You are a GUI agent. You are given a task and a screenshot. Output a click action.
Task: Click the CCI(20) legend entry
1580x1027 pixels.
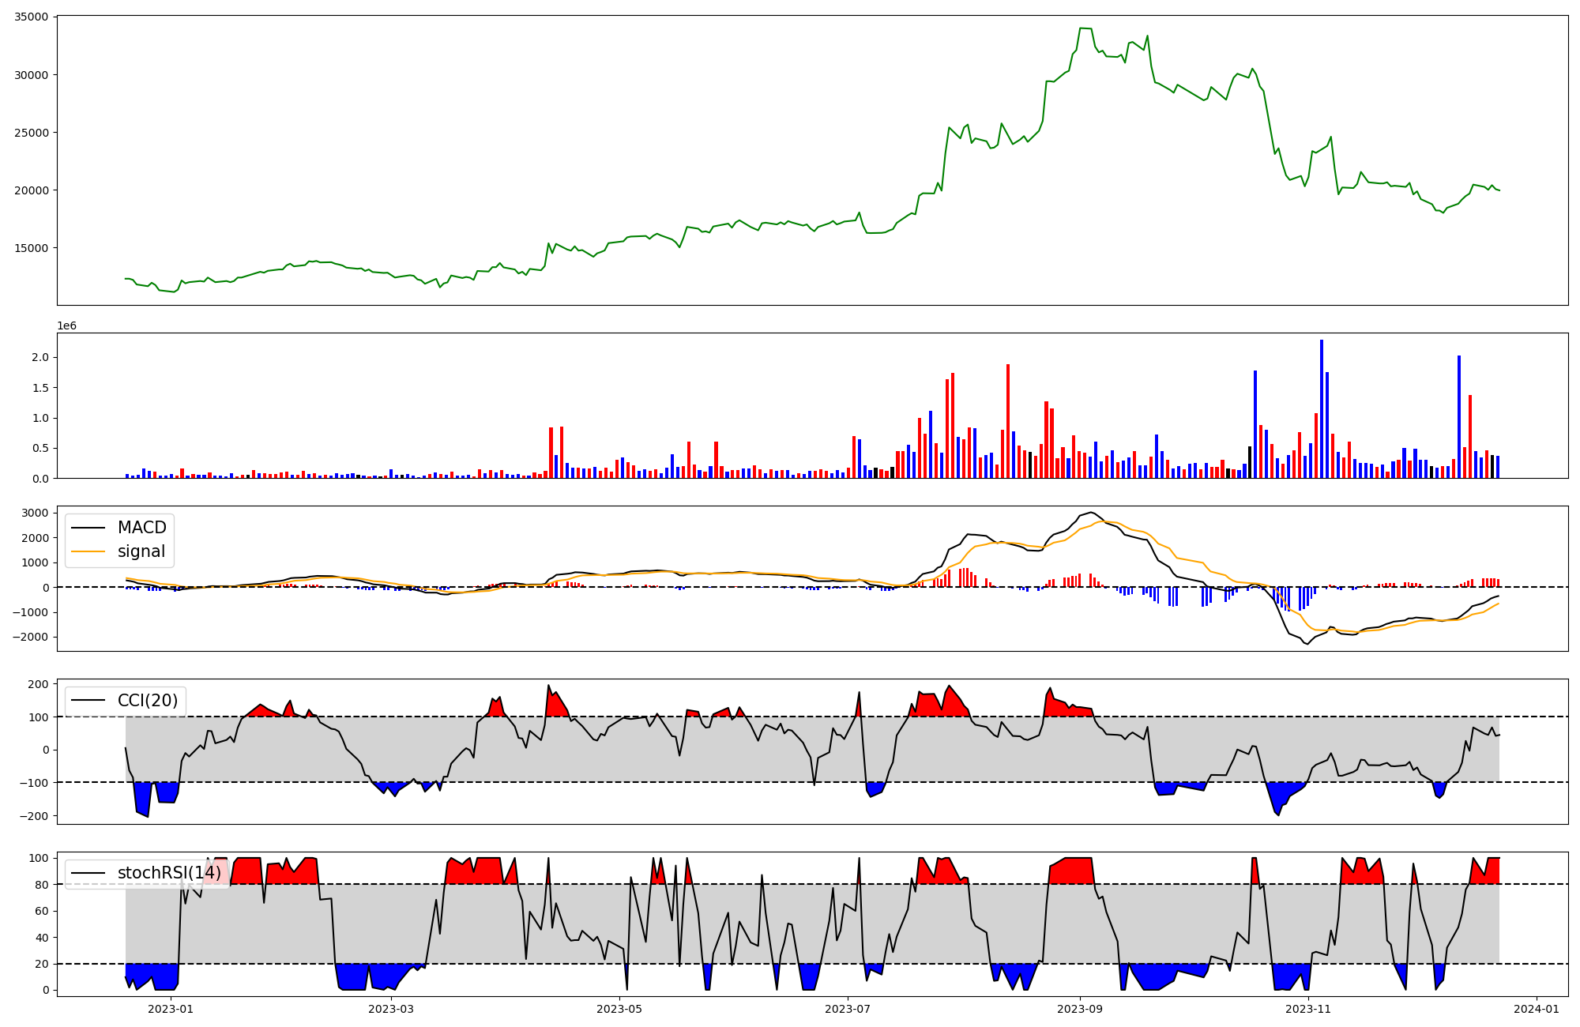coord(147,701)
